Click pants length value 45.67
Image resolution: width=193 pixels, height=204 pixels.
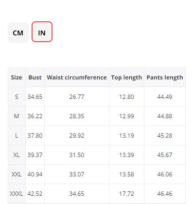[165, 155]
